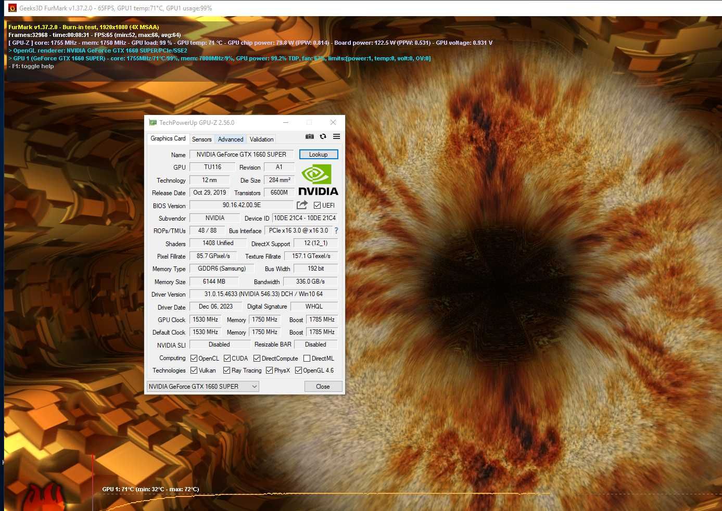Viewport: 722px width, 511px height.
Task: Click the Close button in GPU-Z
Action: [x=323, y=387]
